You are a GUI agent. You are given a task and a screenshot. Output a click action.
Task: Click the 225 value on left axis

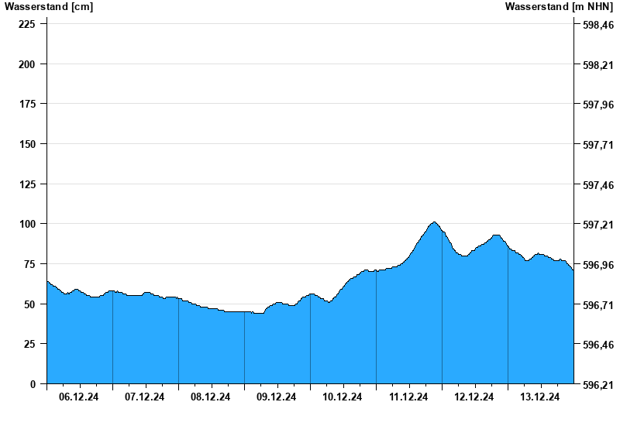27,24
